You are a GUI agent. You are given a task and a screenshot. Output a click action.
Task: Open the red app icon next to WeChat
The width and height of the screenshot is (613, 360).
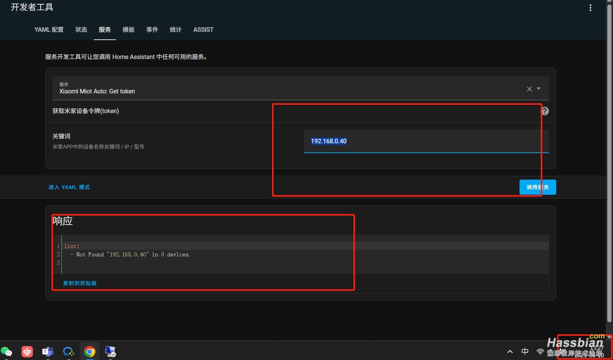coord(27,352)
